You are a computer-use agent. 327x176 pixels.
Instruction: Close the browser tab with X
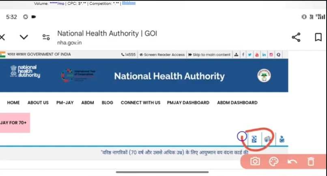tap(2, 38)
